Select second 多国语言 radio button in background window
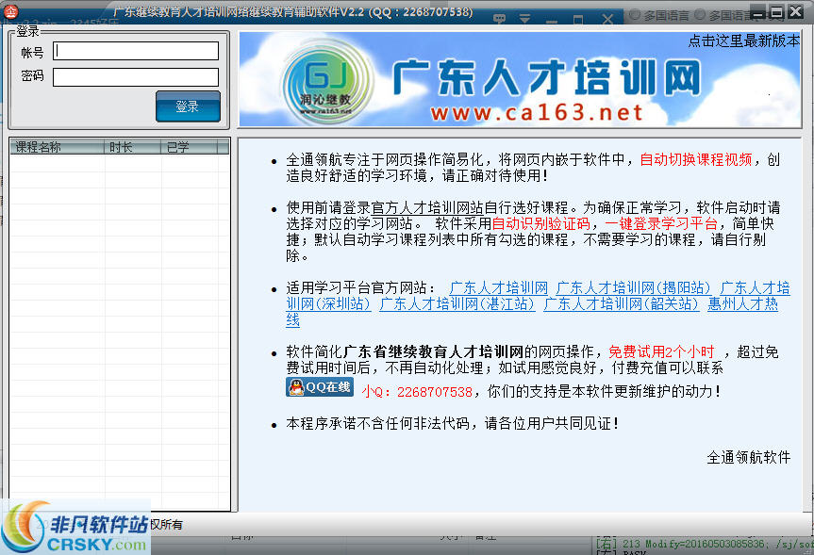814x555 pixels. 700,15
